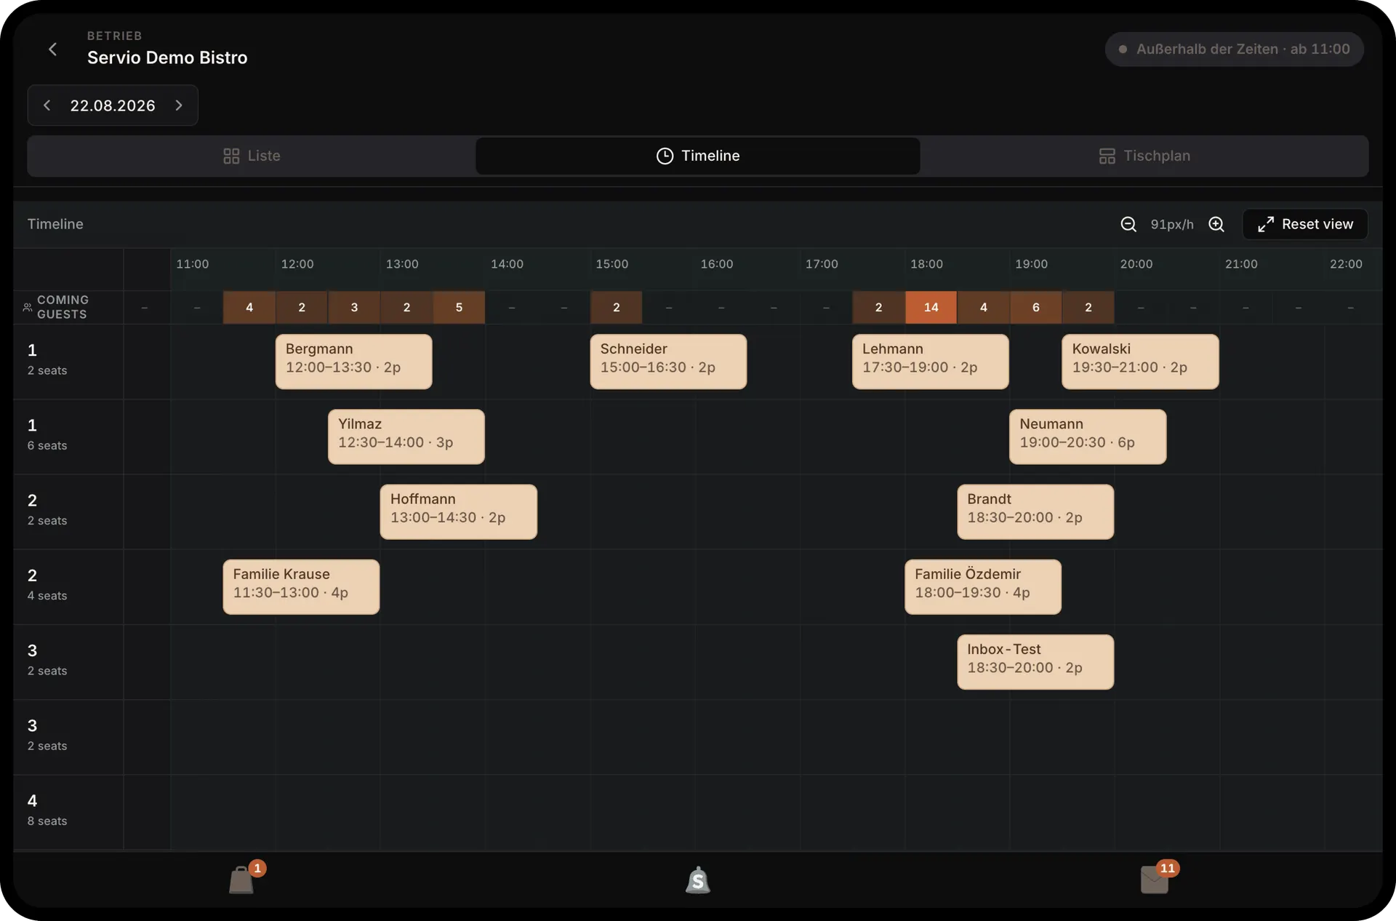Open the shopping bag with 1 badge
1396x921 pixels.
point(242,880)
